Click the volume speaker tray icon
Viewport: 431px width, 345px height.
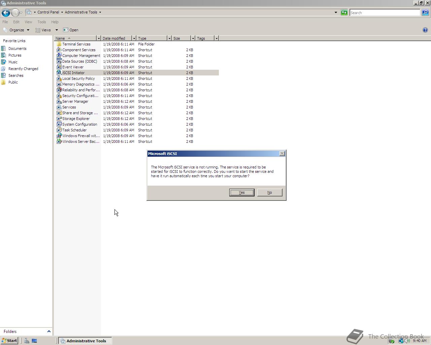click(407, 341)
